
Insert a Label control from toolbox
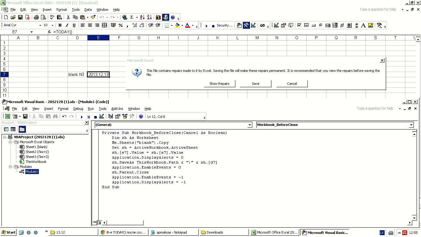pyautogui.click(x=363, y=25)
